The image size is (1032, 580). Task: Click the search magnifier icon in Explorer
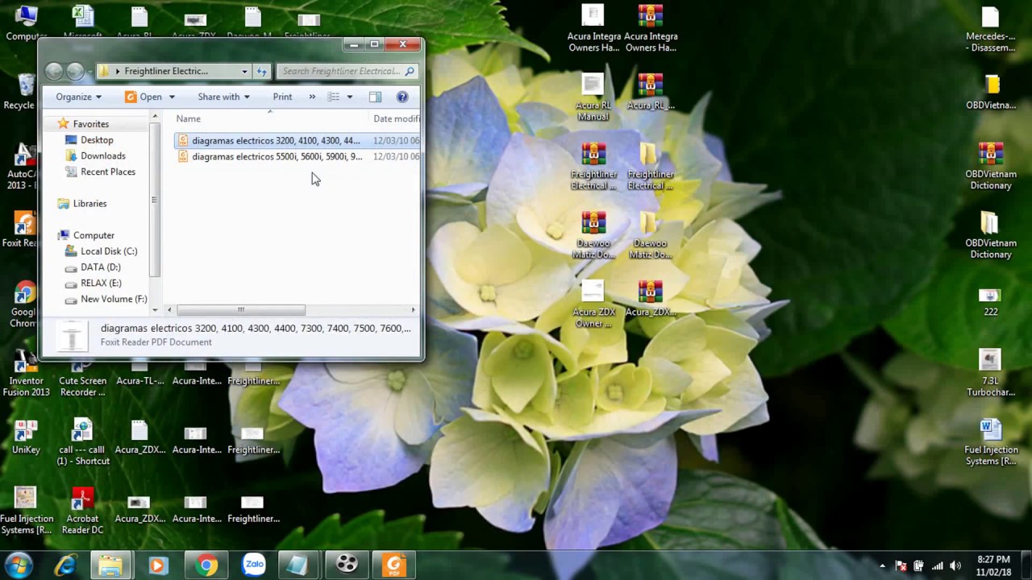click(x=410, y=71)
